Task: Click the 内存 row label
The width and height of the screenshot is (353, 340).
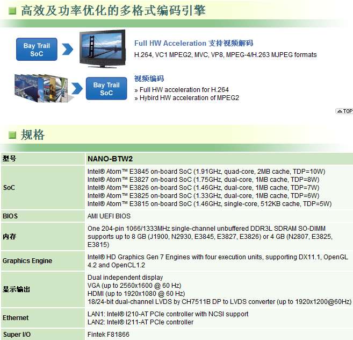Action: [x=10, y=237]
